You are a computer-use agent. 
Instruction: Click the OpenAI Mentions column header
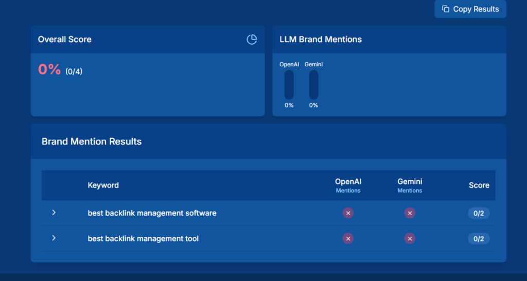(348, 185)
